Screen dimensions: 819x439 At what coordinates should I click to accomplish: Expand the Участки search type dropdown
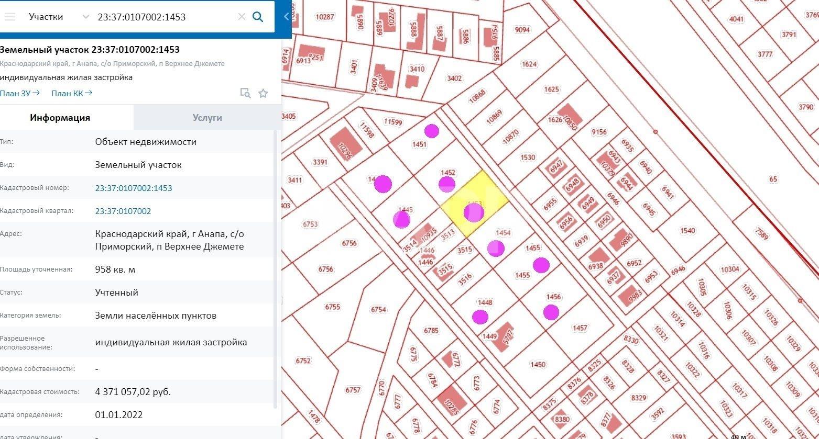point(86,17)
